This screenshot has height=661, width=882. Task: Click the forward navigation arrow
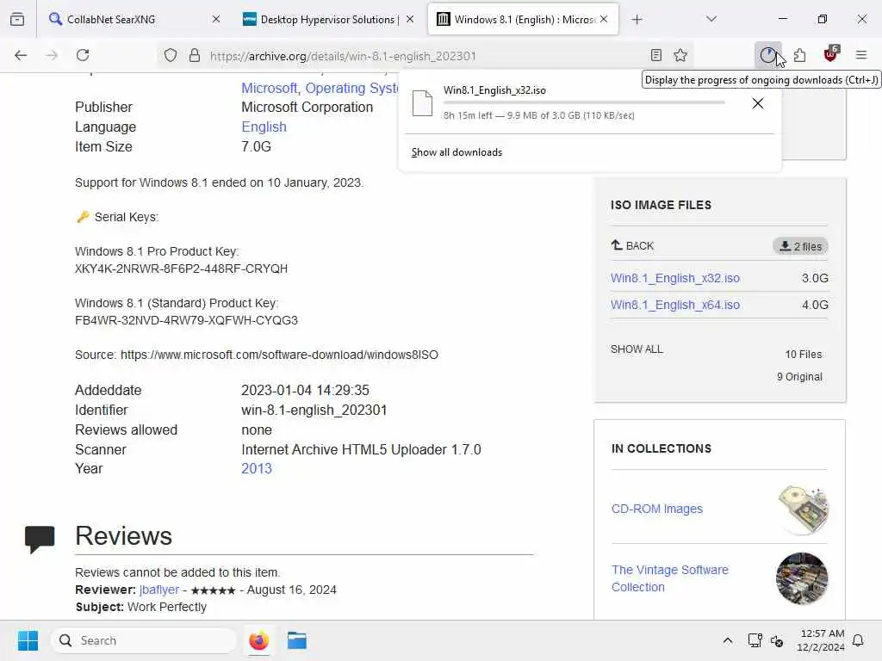pos(52,55)
